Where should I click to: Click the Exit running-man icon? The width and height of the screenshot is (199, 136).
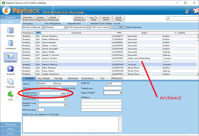click(x=11, y=95)
